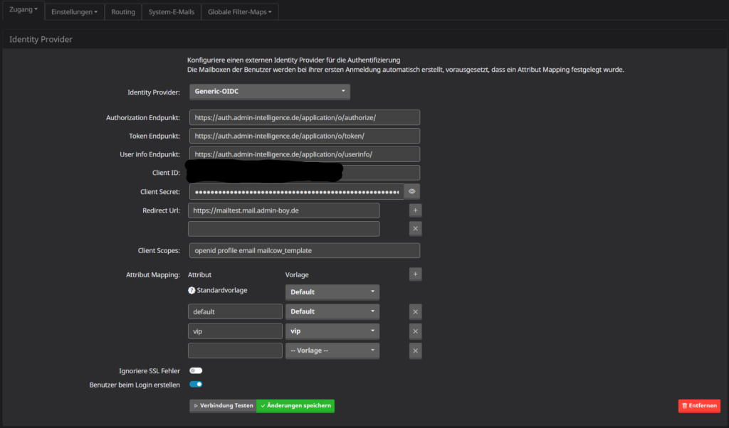Screen dimensions: 729x428
Task: Add another Redirect Url with plus icon
Action: [415, 210]
